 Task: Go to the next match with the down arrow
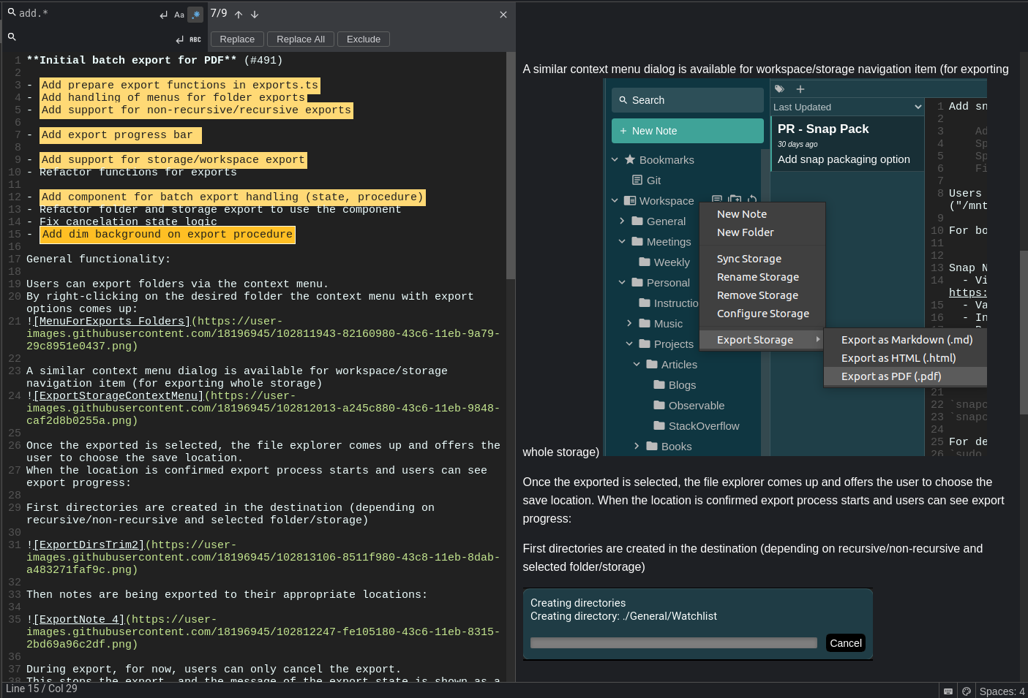pos(255,15)
